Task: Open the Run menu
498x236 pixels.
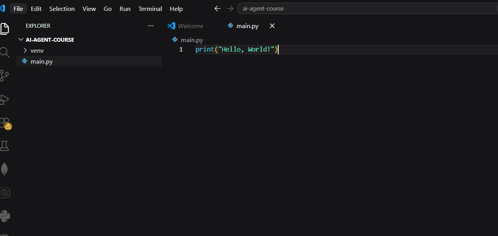Action: [x=125, y=9]
